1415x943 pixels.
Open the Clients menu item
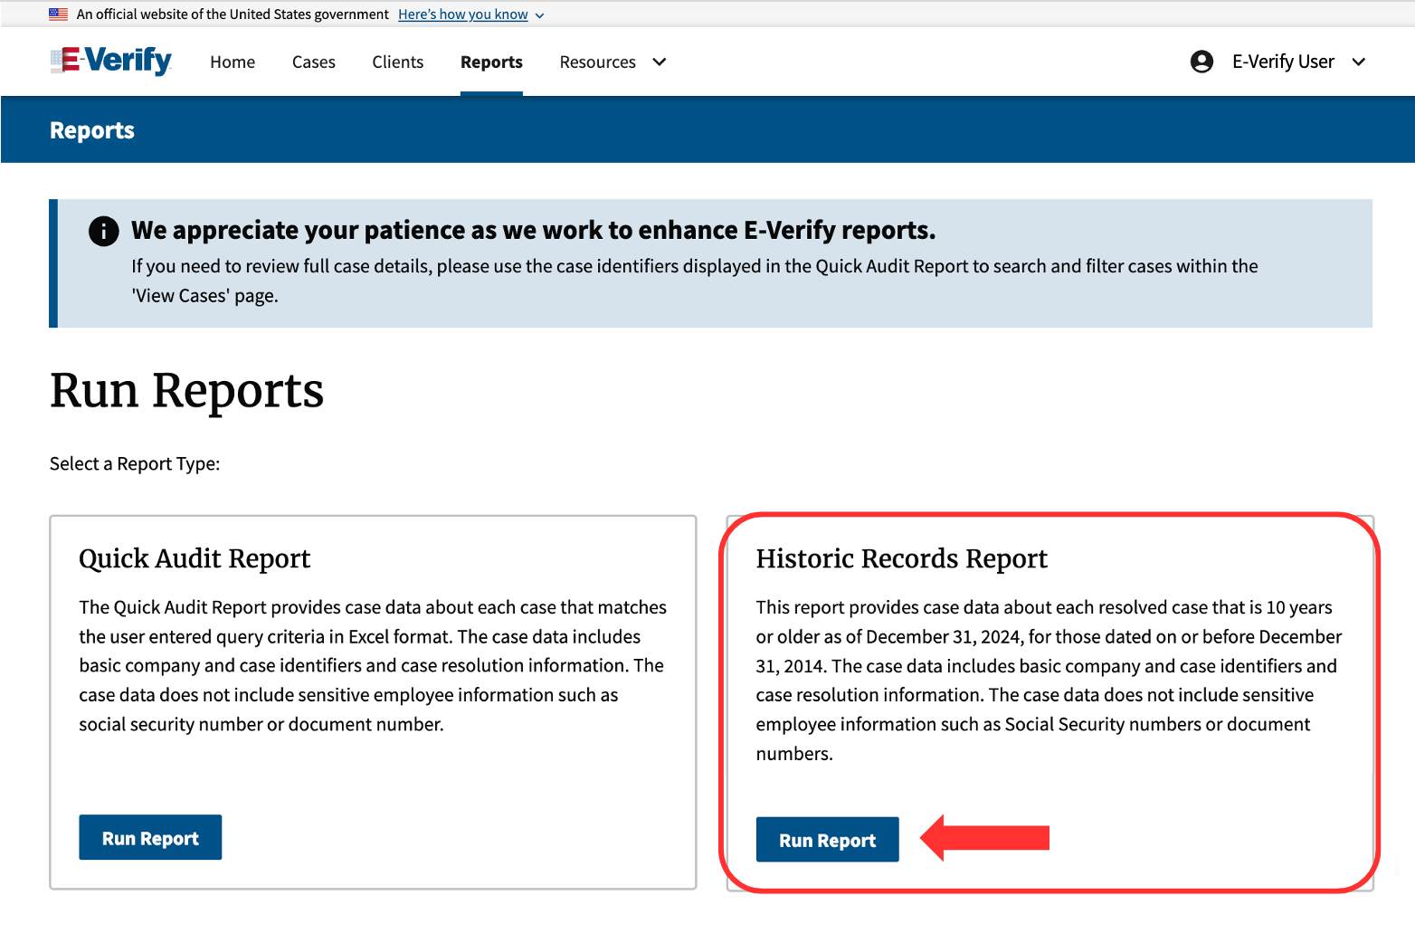tap(398, 62)
